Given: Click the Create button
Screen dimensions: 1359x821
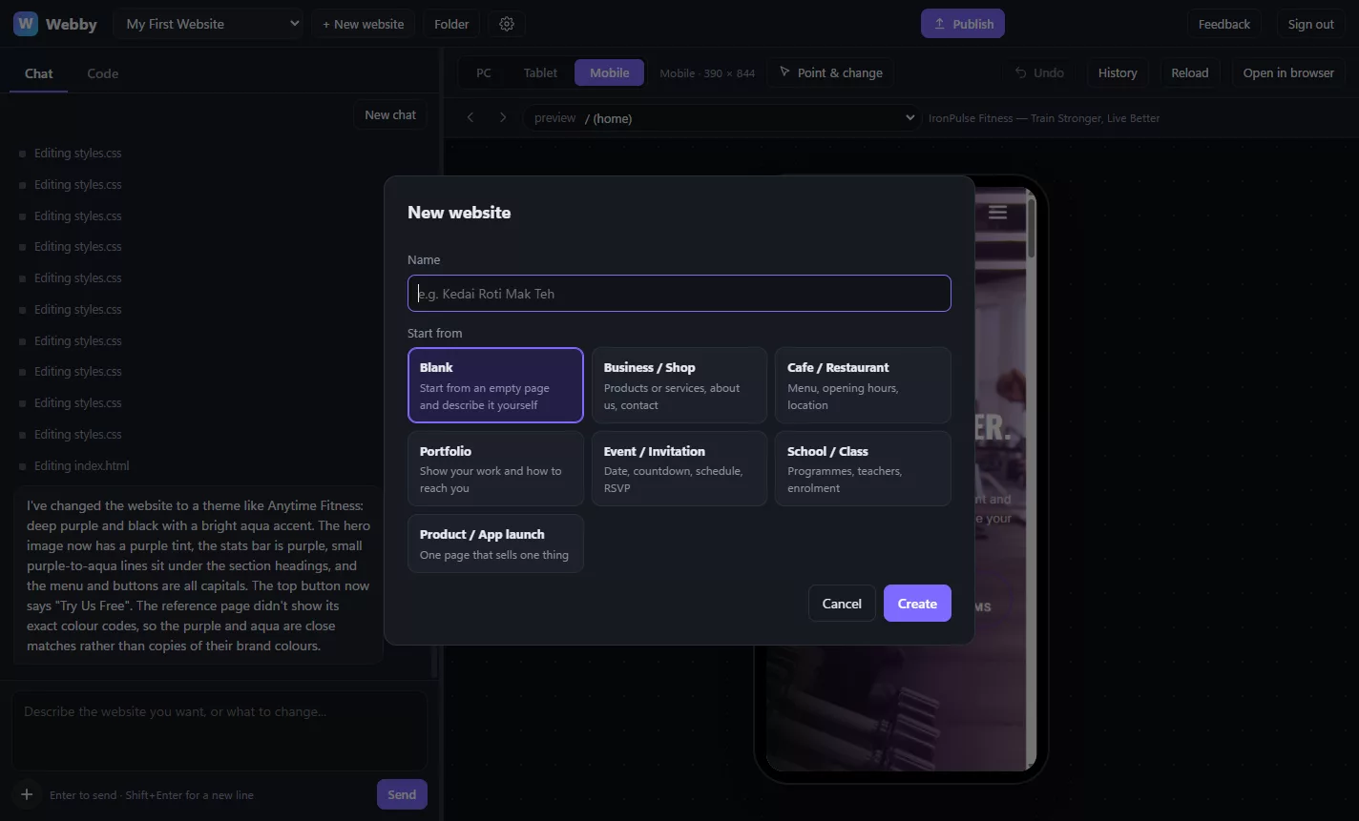Looking at the screenshot, I should (x=917, y=603).
